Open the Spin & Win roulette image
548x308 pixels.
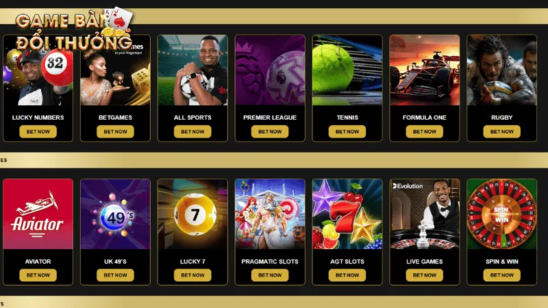[502, 214]
